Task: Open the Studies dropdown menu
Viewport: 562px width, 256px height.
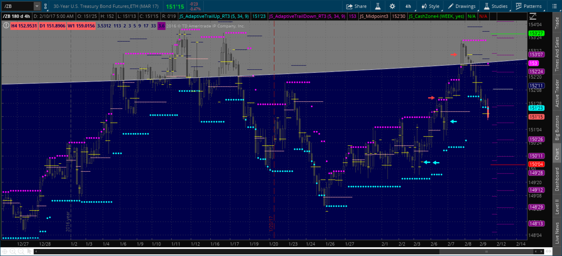Action: (x=496, y=6)
